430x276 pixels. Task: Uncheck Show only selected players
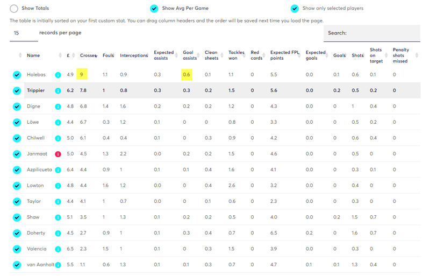point(295,9)
